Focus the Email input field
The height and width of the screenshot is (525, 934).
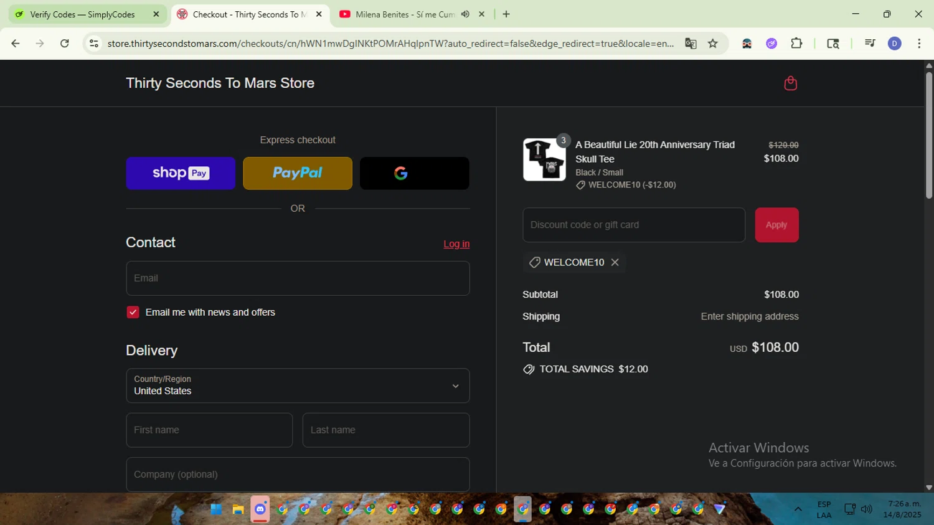click(x=298, y=278)
